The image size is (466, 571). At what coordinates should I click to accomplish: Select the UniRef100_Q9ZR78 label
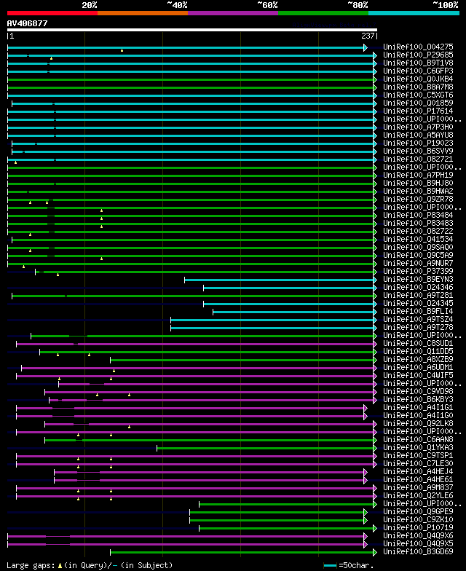pyautogui.click(x=418, y=200)
